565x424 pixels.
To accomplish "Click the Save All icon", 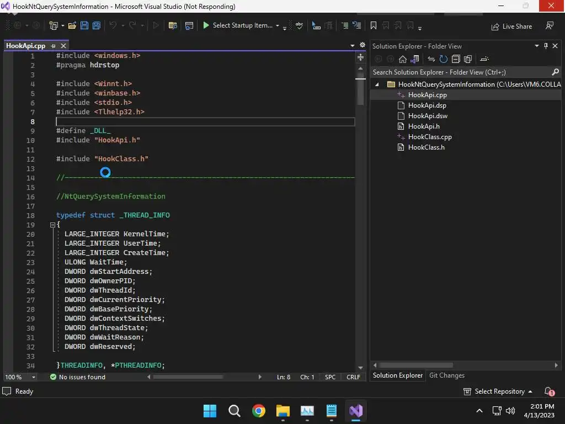I will coord(97,25).
